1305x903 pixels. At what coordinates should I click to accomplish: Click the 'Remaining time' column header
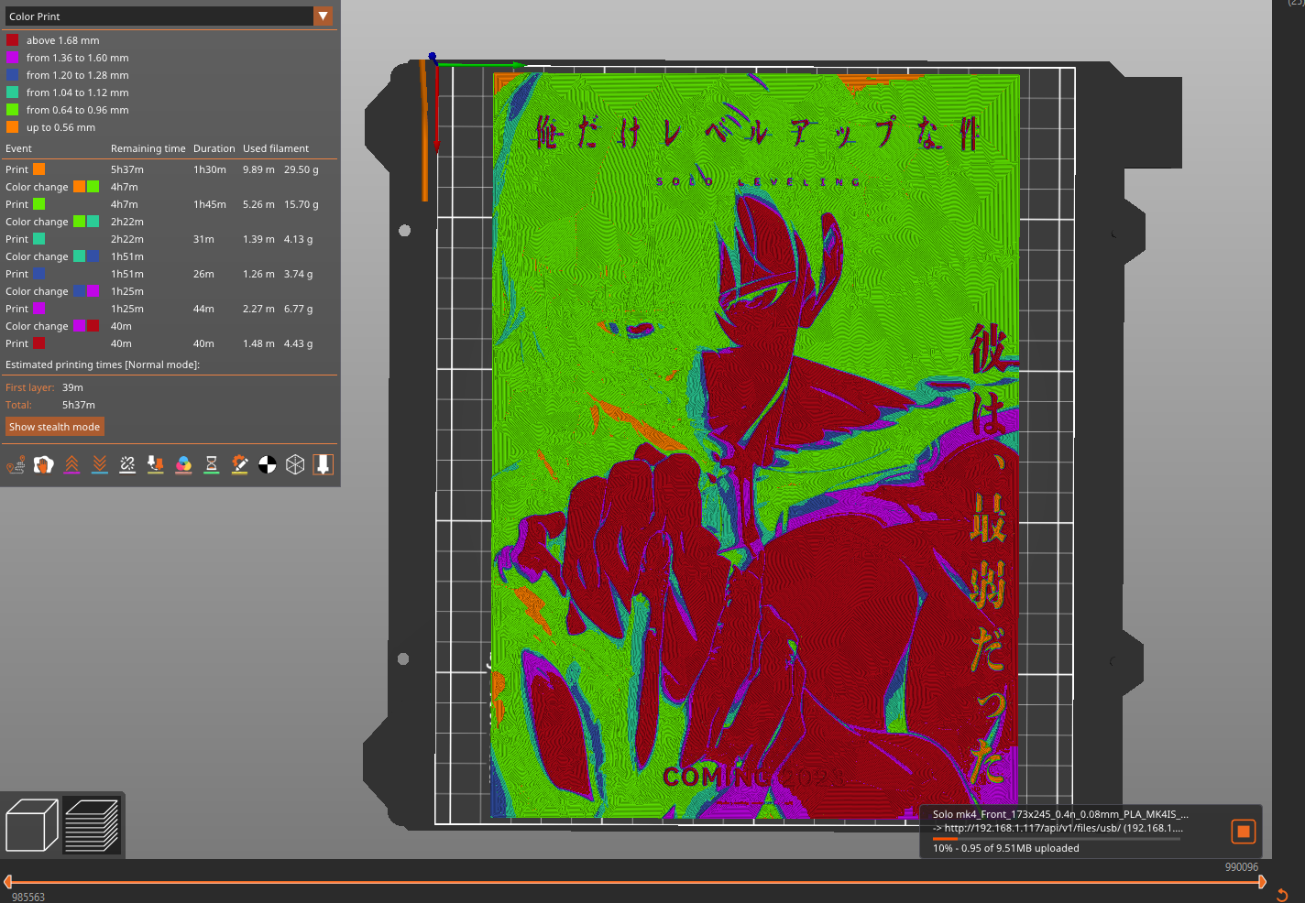(148, 148)
